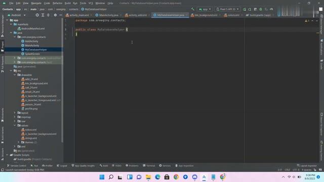Image resolution: width=324 pixels, height=182 pixels.
Task: Click the Android Studio icon in the Windows taskbar
Action: point(204,177)
